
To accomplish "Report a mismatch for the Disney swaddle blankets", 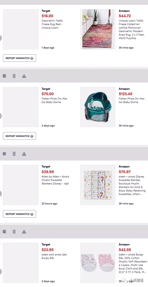I will coord(20,214).
